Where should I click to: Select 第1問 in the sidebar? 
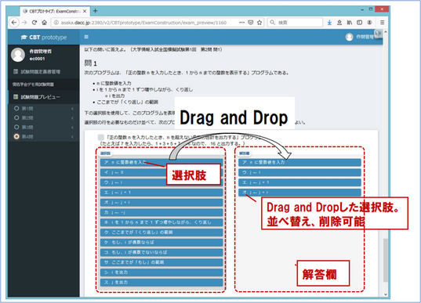point(27,109)
